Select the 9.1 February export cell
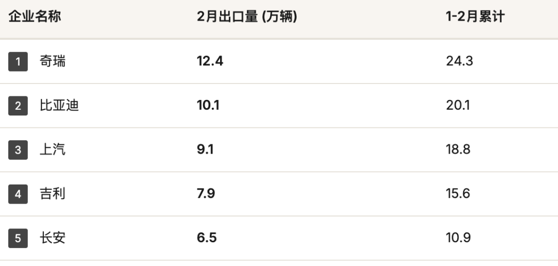The height and width of the screenshot is (266, 558). point(205,150)
